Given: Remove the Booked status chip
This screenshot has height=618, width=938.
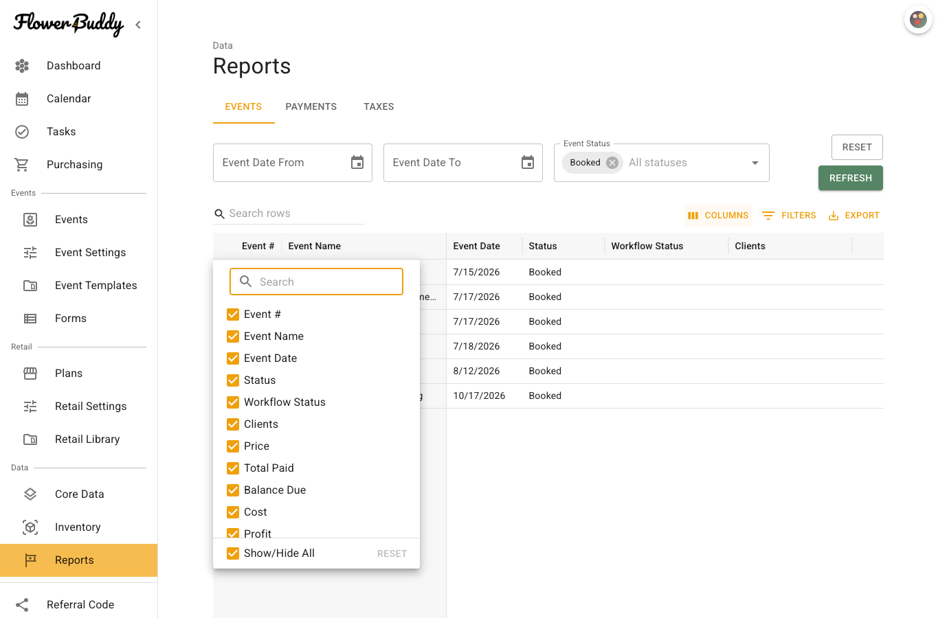Looking at the screenshot, I should 612,163.
